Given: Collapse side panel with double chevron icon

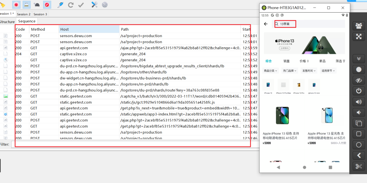Looking at the screenshot, I should [x=359, y=59].
